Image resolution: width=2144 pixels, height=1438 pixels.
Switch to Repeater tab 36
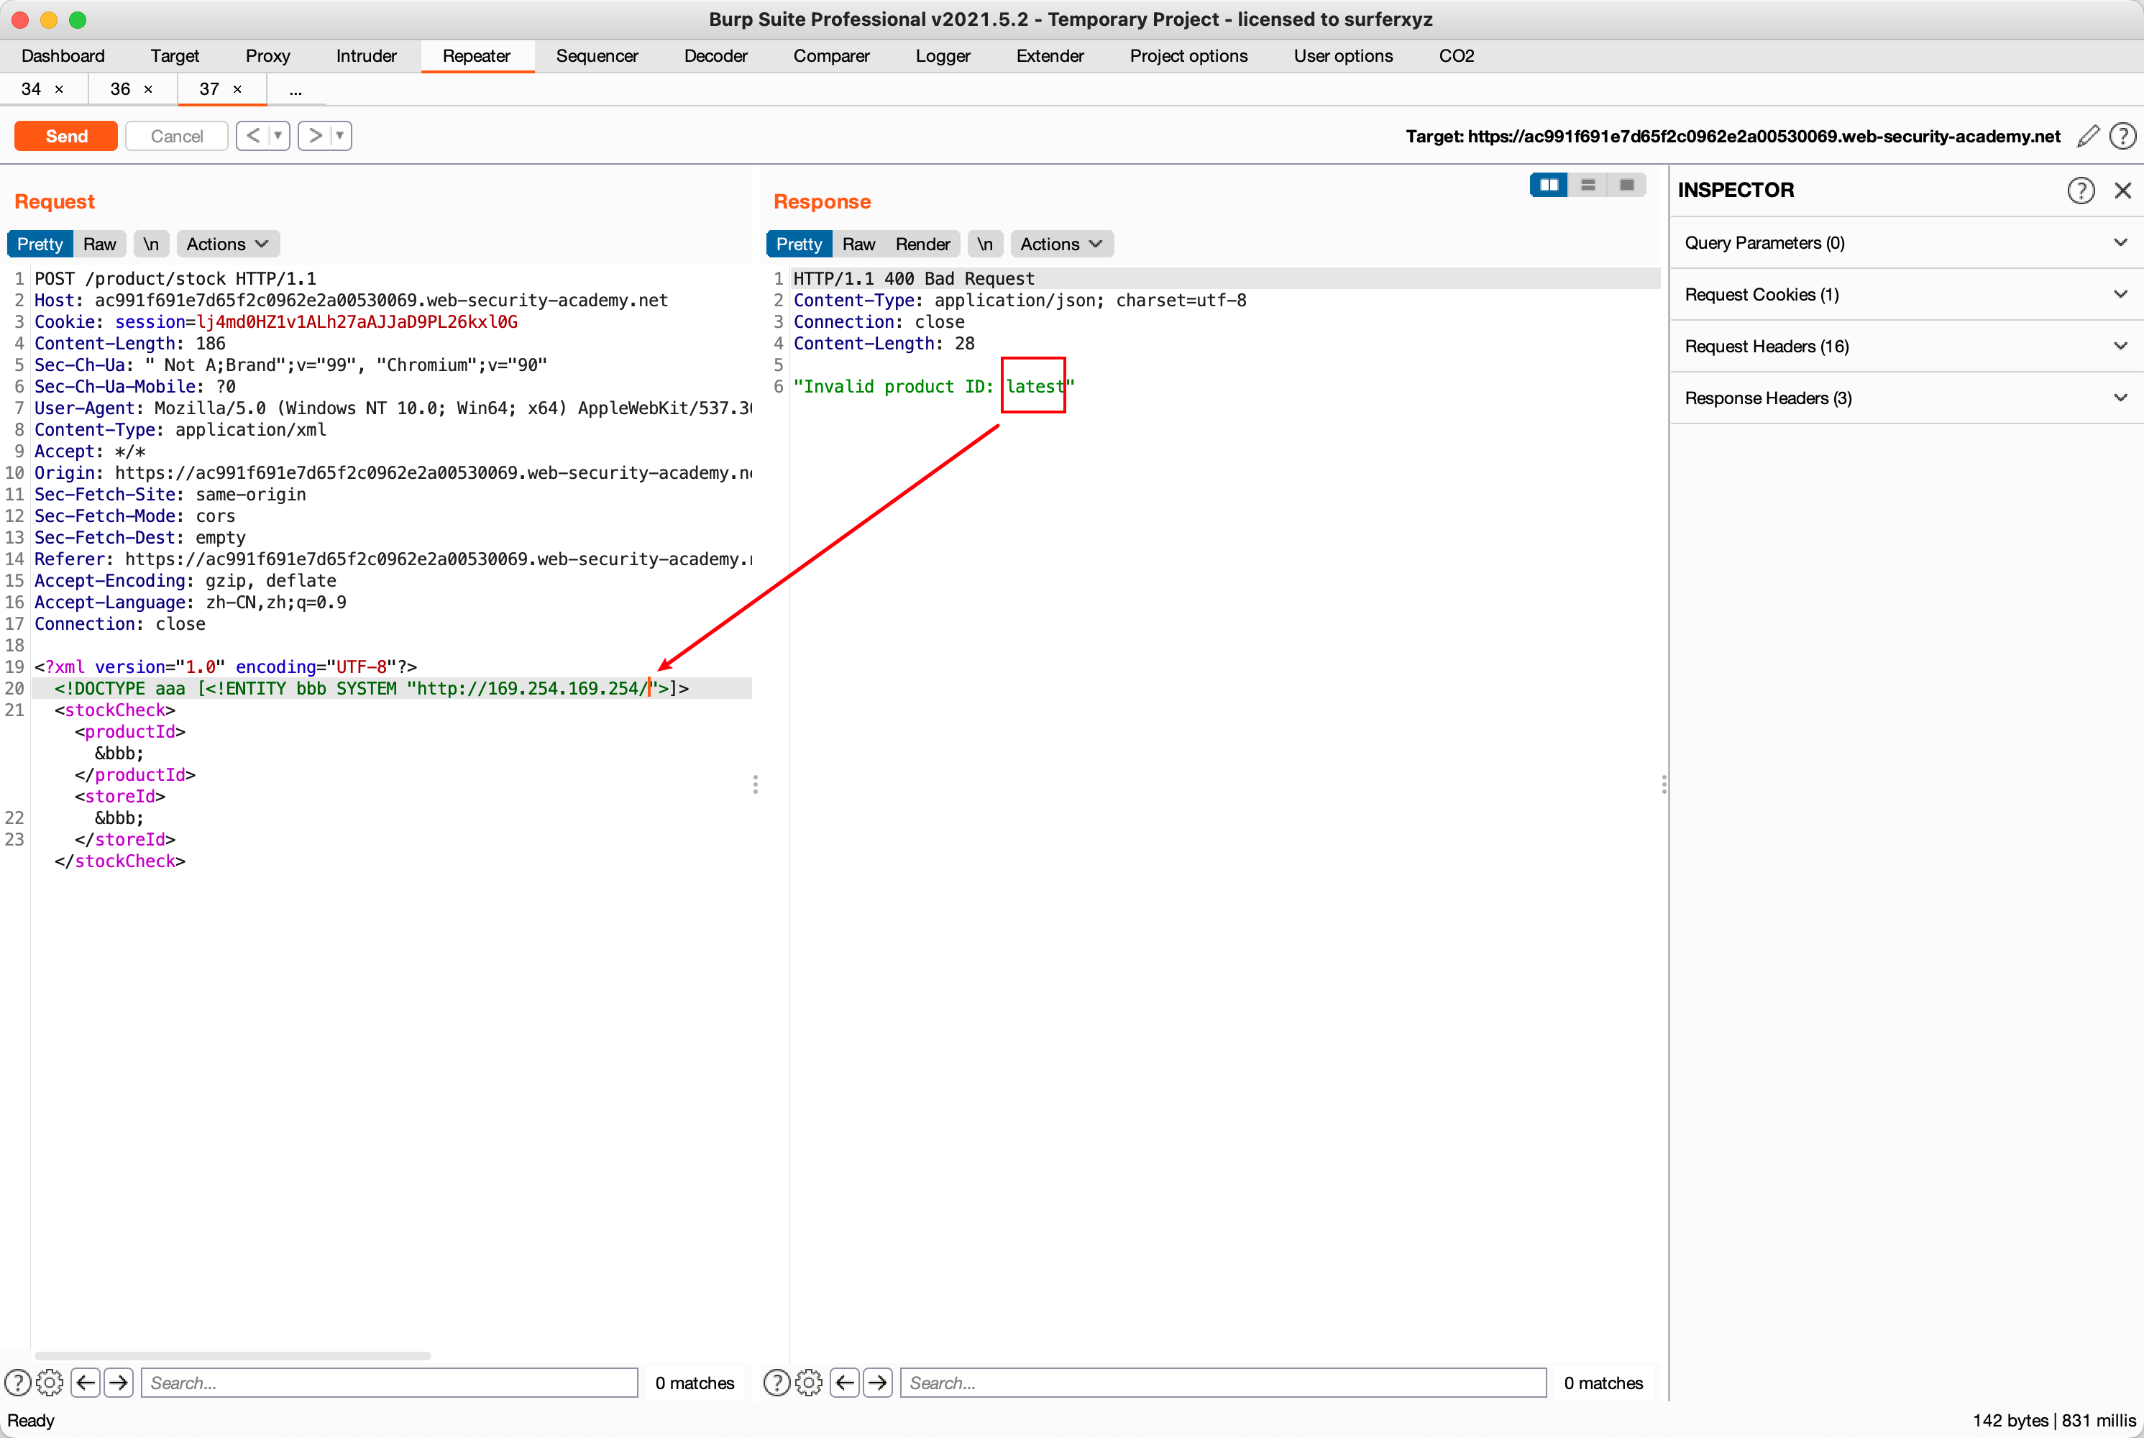[120, 89]
